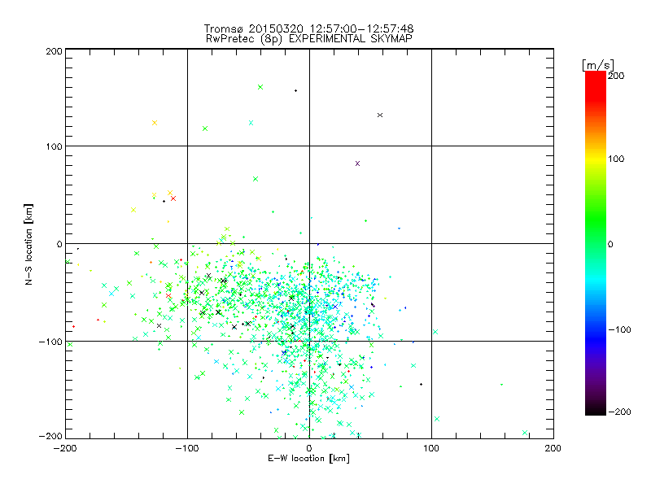Screen dimensions: 651x488
Task: Click the '[m/s]' colorbar unit label
Action: (598, 65)
